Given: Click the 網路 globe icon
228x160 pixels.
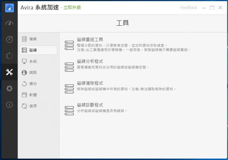Looking at the screenshot, I should coord(24,73).
